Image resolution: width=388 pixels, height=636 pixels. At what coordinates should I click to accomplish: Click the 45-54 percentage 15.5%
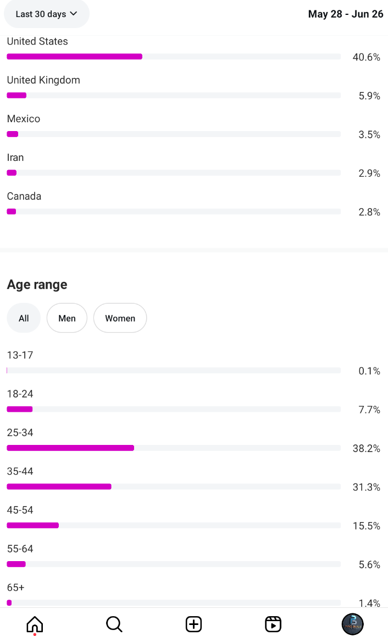click(x=366, y=526)
